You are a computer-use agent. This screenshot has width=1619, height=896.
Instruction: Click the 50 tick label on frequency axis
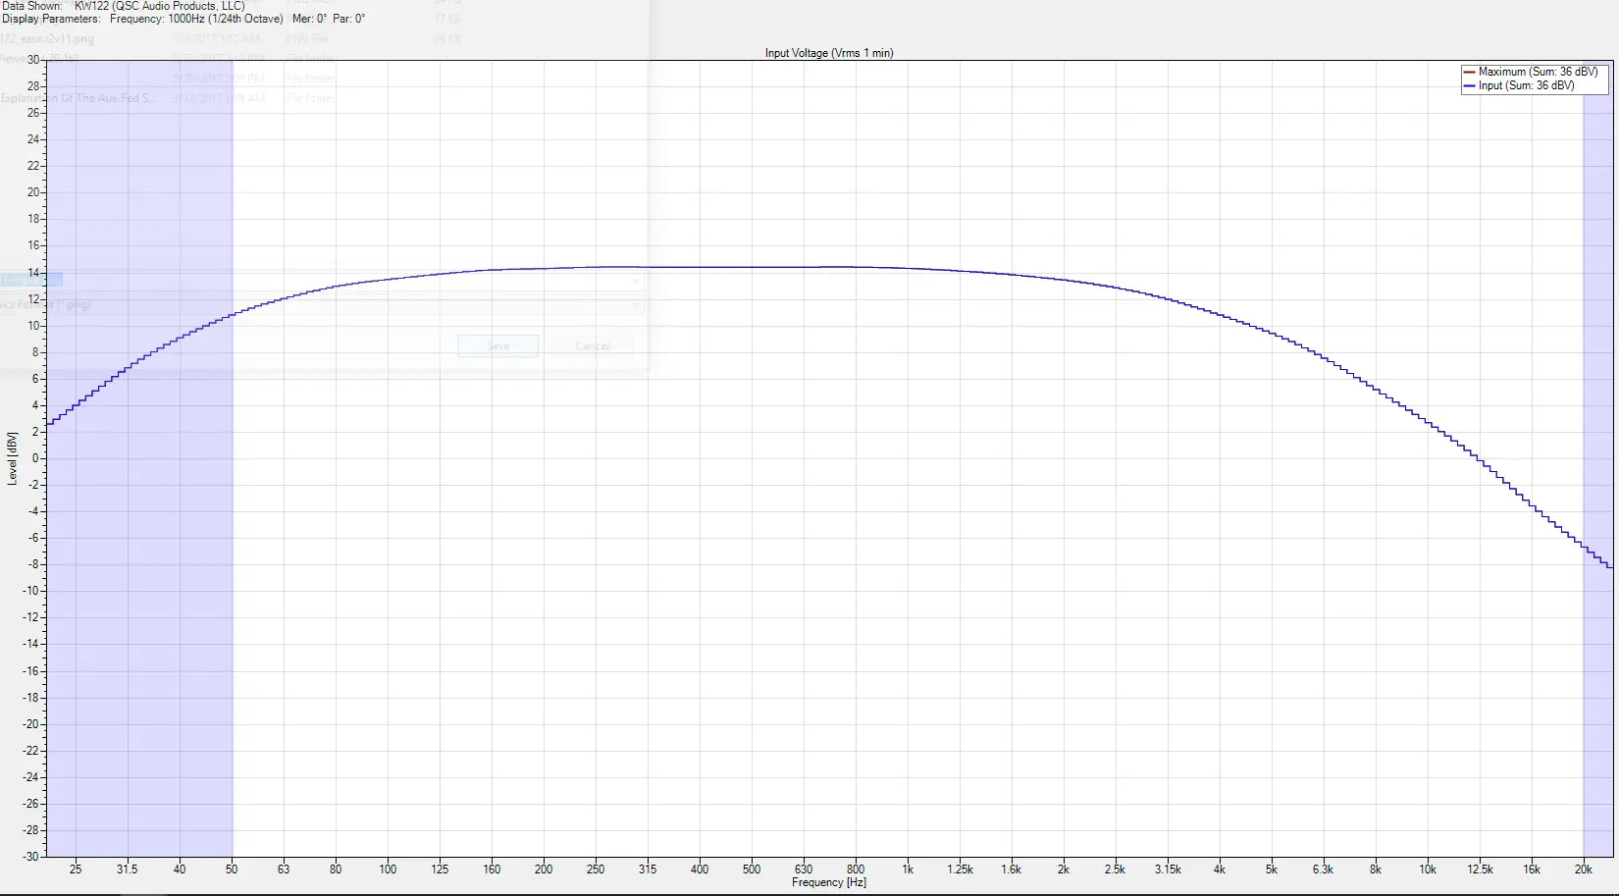pos(232,870)
